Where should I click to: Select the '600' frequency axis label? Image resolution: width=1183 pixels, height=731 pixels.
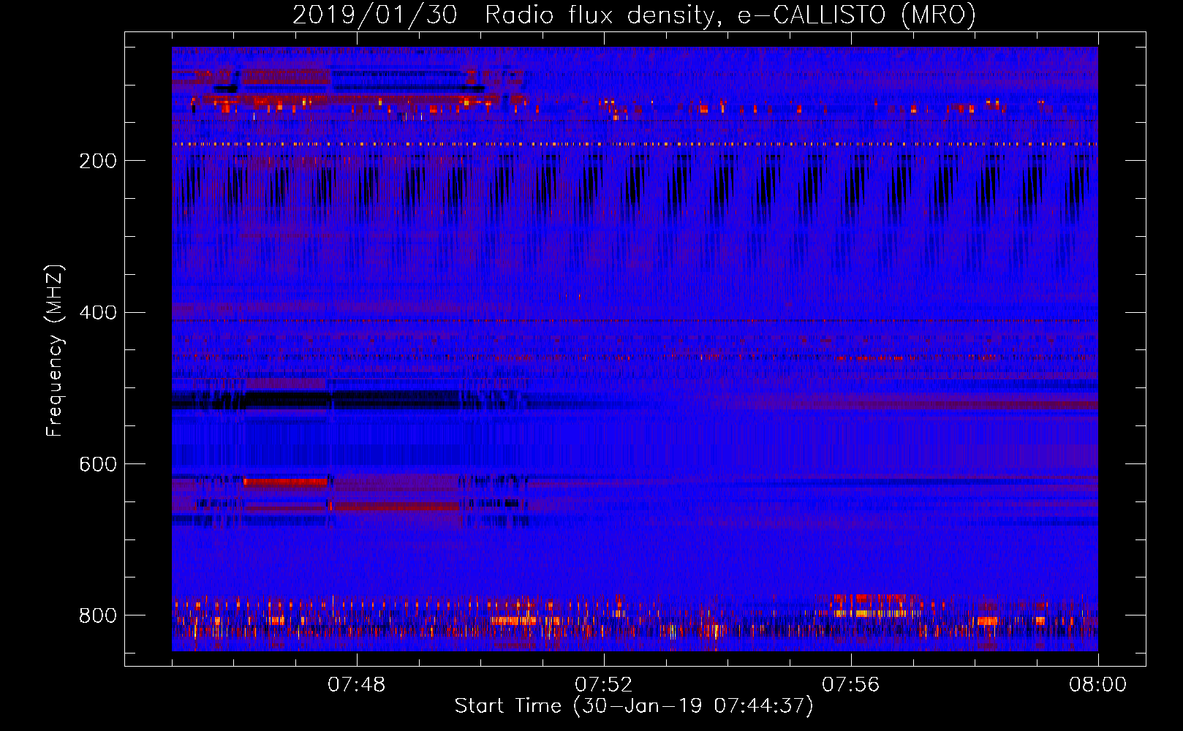click(x=98, y=465)
